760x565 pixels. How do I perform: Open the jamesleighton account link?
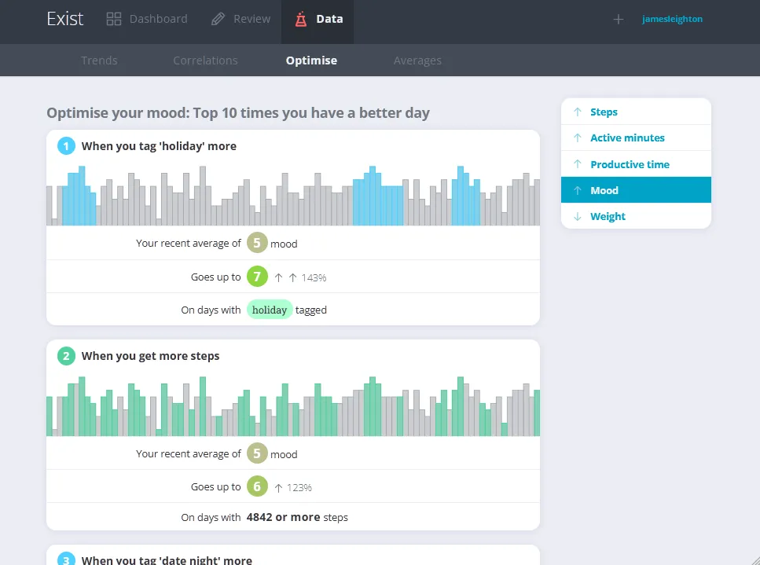(672, 18)
